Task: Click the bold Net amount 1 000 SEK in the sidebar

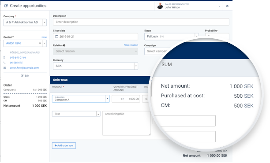Action: pos(25,106)
